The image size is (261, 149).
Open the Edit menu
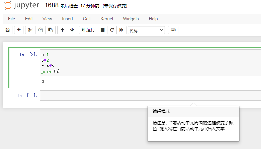pyautogui.click(x=29, y=19)
